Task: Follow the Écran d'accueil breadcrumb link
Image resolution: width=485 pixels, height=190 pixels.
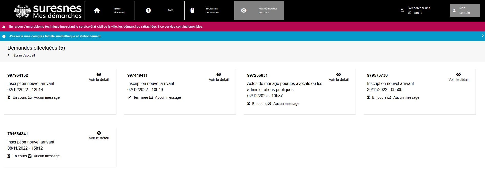Action: click(x=24, y=55)
